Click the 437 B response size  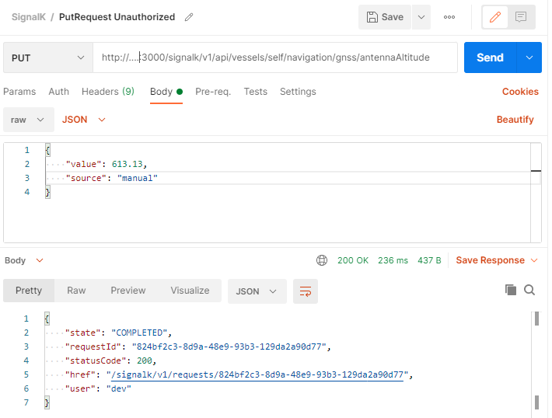pos(429,260)
